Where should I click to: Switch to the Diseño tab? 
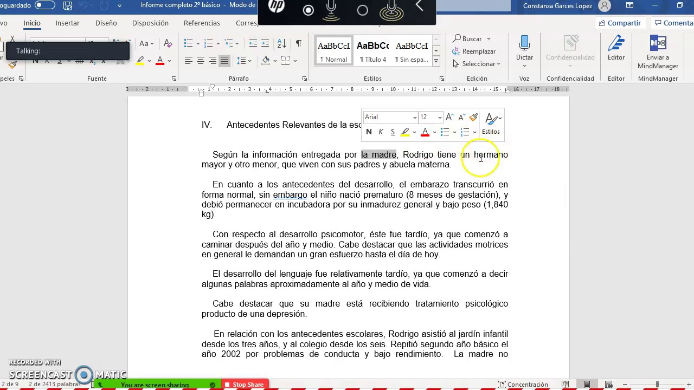tap(106, 23)
